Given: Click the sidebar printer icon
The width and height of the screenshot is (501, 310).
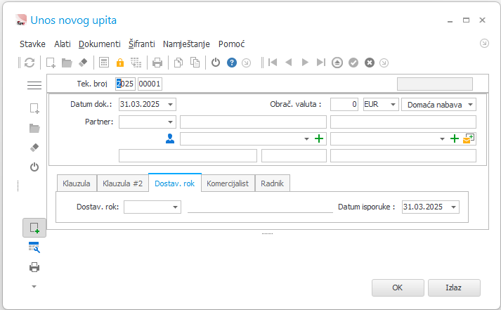Looking at the screenshot, I should pyautogui.click(x=34, y=267).
